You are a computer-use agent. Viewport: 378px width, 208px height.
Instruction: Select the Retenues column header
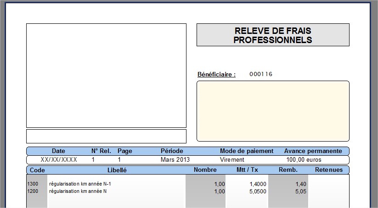click(x=328, y=170)
